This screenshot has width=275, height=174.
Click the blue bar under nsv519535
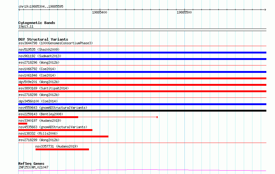pos(142,53)
